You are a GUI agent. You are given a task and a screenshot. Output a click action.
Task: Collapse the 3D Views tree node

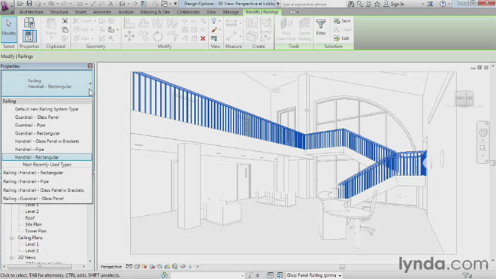[x=11, y=257]
